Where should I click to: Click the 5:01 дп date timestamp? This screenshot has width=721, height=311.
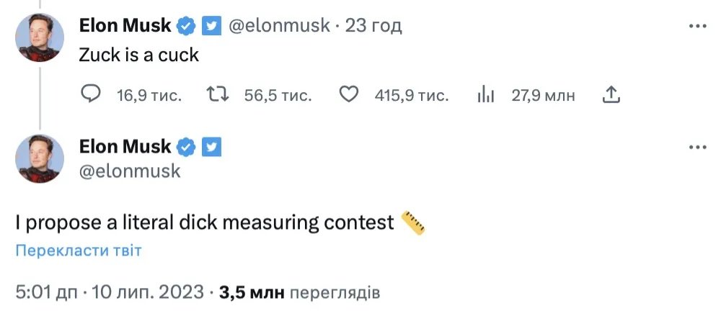click(110, 292)
